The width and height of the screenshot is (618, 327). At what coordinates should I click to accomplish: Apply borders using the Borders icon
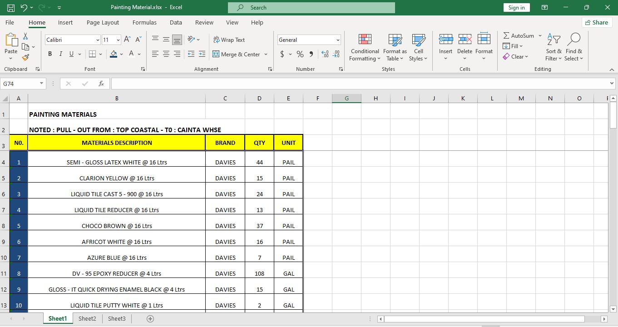point(92,54)
